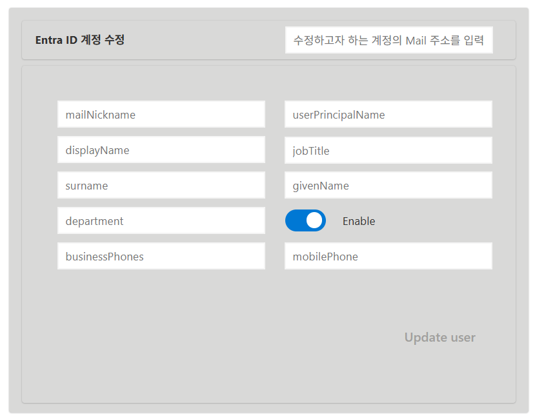Viewport: 535px width, 419px height.
Task: Click the Update user button
Action: tap(439, 337)
